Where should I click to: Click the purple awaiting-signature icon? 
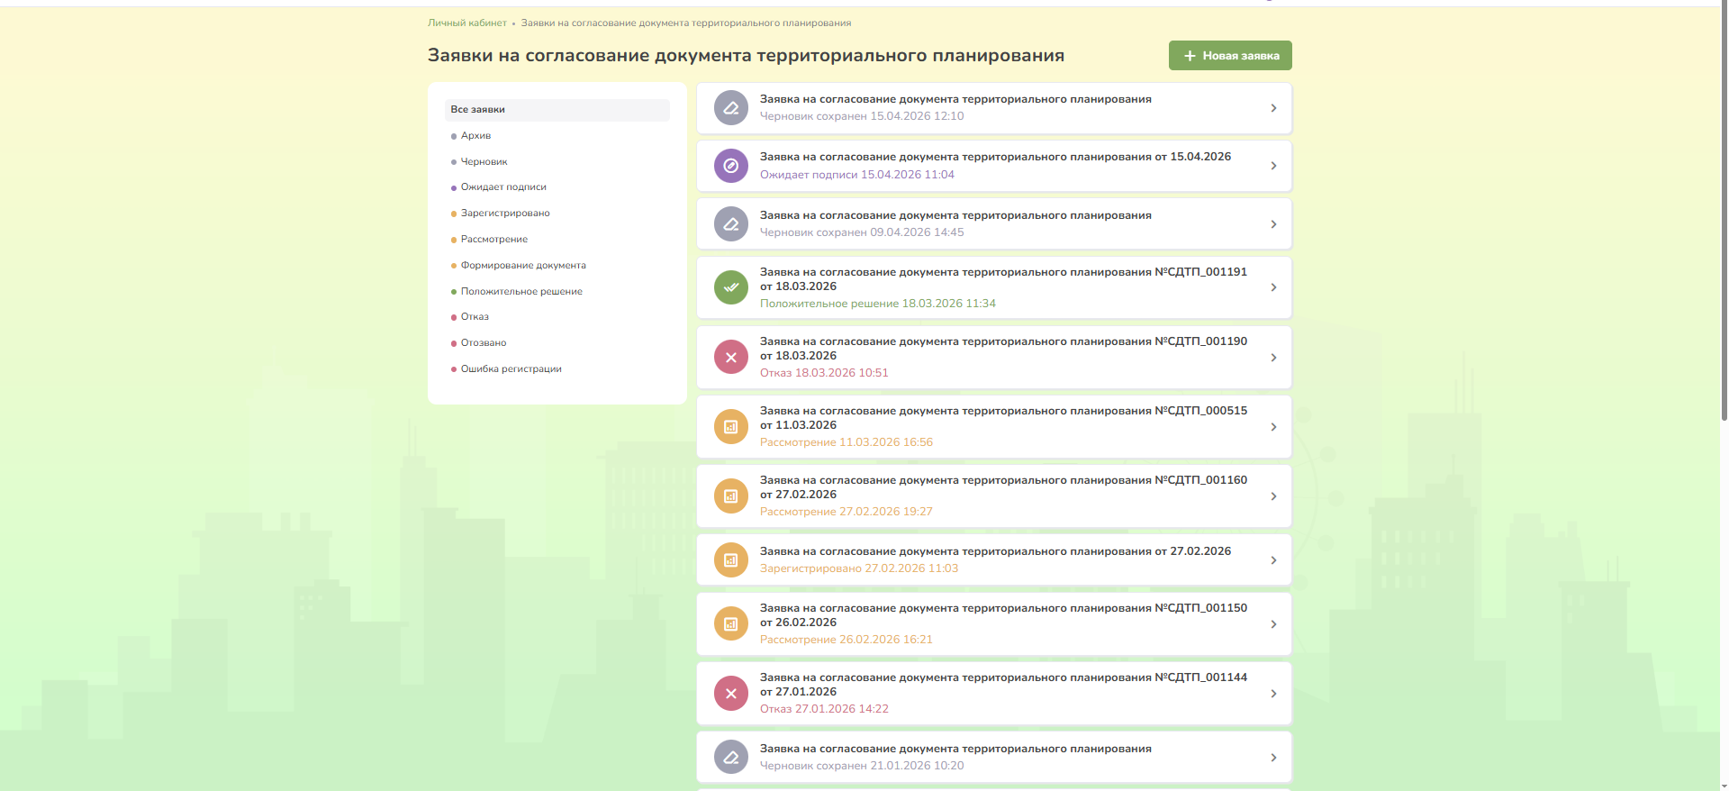pyautogui.click(x=730, y=166)
